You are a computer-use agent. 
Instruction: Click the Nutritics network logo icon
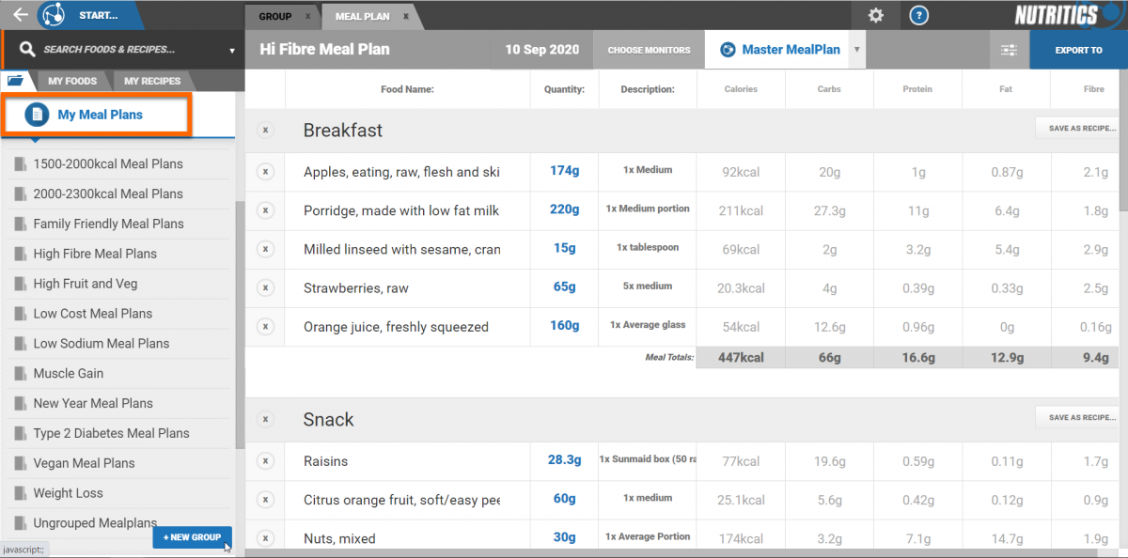pyautogui.click(x=55, y=15)
